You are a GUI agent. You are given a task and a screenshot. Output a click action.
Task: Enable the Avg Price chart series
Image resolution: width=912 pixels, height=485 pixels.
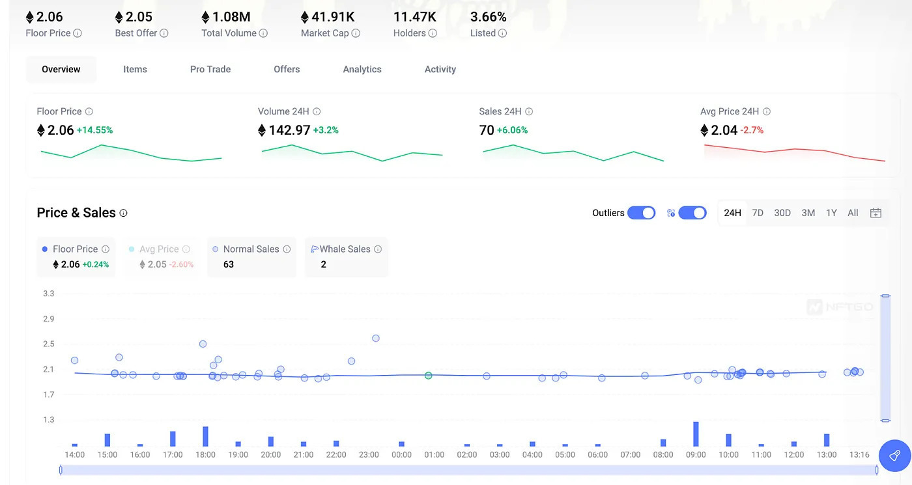pyautogui.click(x=159, y=249)
